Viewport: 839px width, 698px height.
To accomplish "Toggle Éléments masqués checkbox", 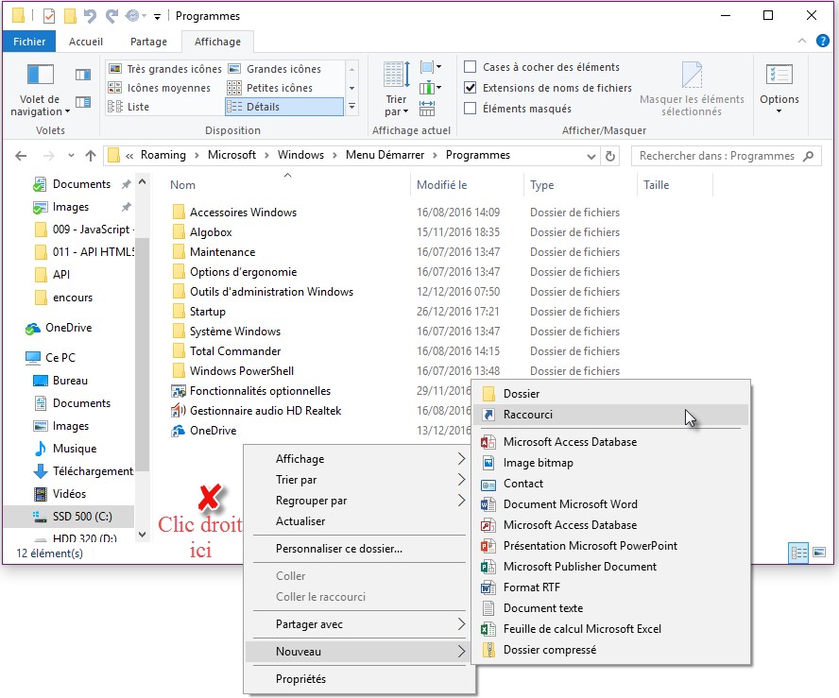I will tap(471, 109).
